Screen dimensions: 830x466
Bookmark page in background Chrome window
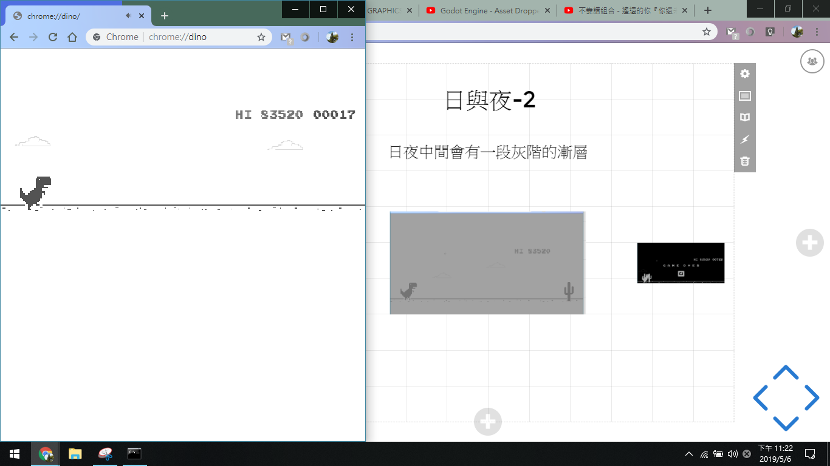[707, 32]
